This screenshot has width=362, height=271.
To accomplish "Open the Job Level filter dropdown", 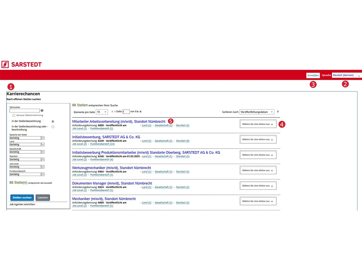I will pyautogui.click(x=27, y=167).
